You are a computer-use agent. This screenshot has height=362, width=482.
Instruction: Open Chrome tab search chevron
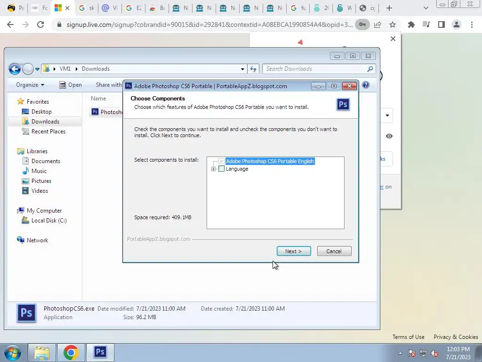click(426, 8)
